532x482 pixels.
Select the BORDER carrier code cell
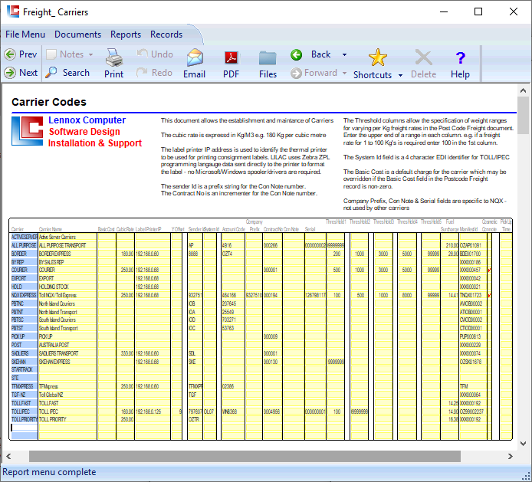(x=24, y=254)
